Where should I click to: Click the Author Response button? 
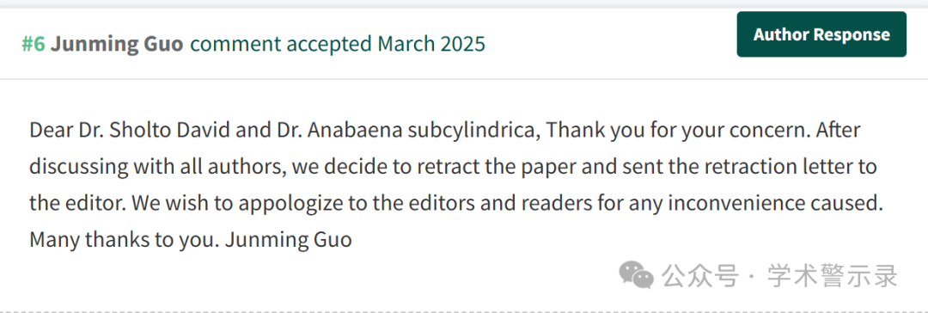(821, 34)
